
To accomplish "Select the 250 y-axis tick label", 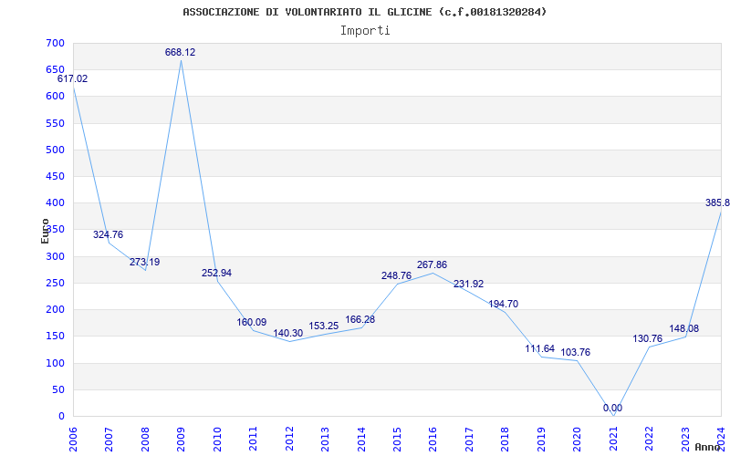I will coord(55,283).
